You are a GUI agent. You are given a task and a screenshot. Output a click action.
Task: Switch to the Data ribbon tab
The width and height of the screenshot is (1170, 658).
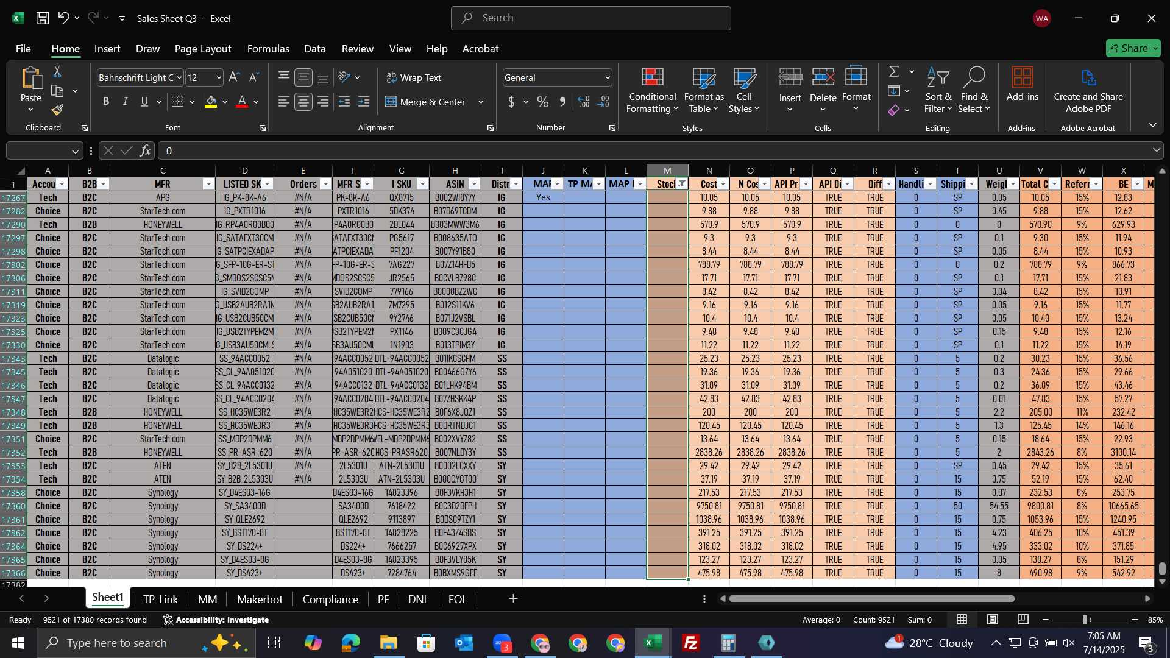(x=314, y=49)
